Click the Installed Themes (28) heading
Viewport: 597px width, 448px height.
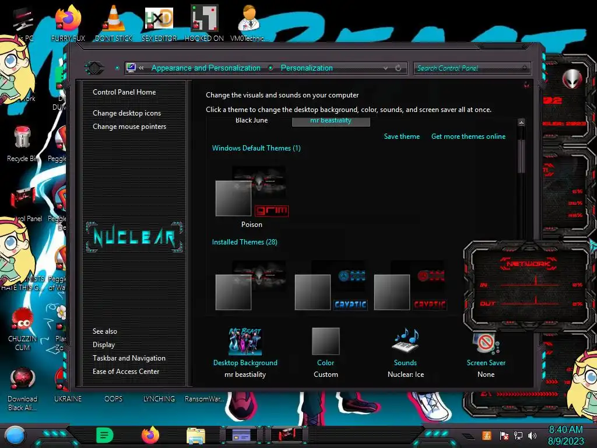(x=245, y=242)
